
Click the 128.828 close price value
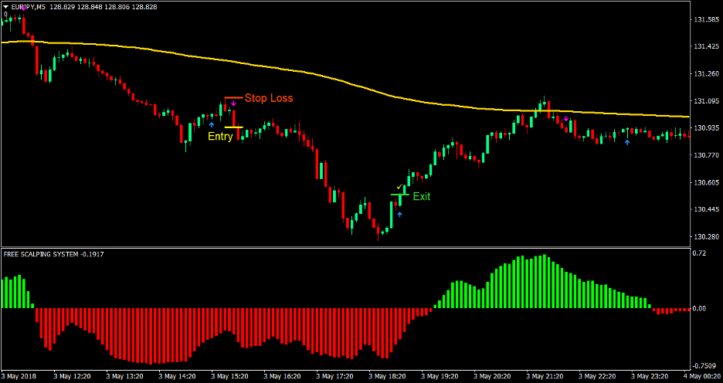point(144,8)
